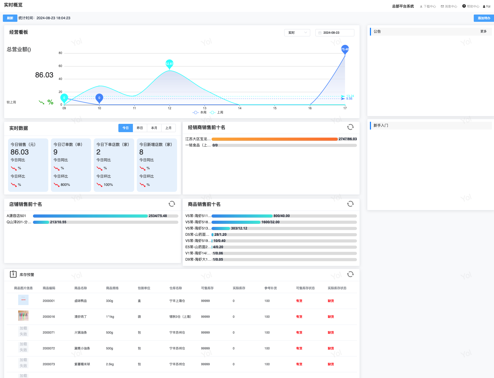Toggle the 上周 series in chart legend
Image resolution: width=494 pixels, height=378 pixels.
point(216,112)
